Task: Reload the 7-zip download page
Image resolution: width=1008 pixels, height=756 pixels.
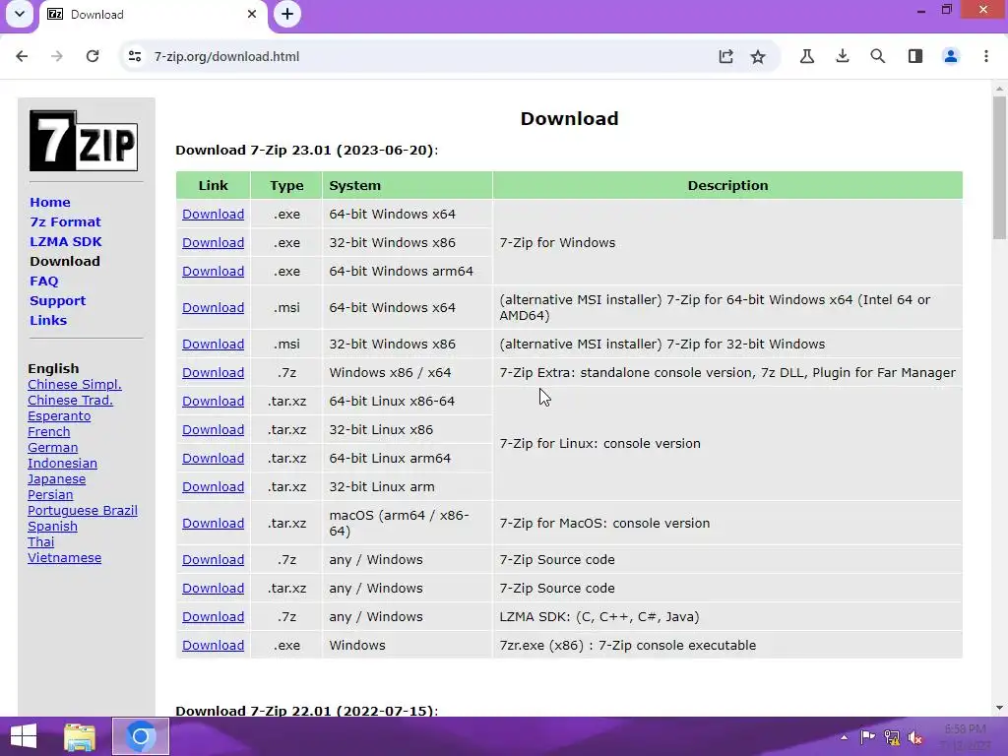Action: (93, 56)
